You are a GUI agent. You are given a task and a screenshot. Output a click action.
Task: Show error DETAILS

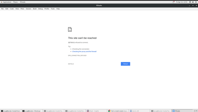pyautogui.click(x=71, y=64)
